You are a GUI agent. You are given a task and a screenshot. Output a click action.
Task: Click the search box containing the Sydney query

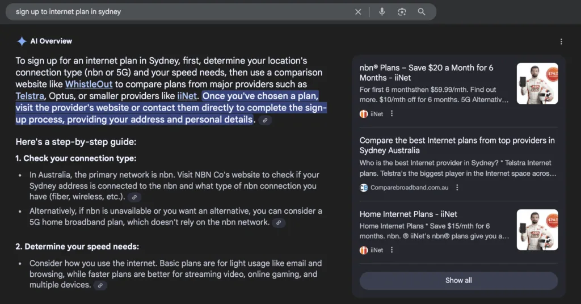pyautogui.click(x=221, y=12)
